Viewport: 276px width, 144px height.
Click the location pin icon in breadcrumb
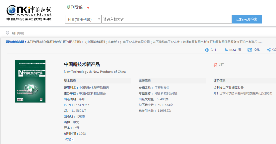tap(7, 33)
